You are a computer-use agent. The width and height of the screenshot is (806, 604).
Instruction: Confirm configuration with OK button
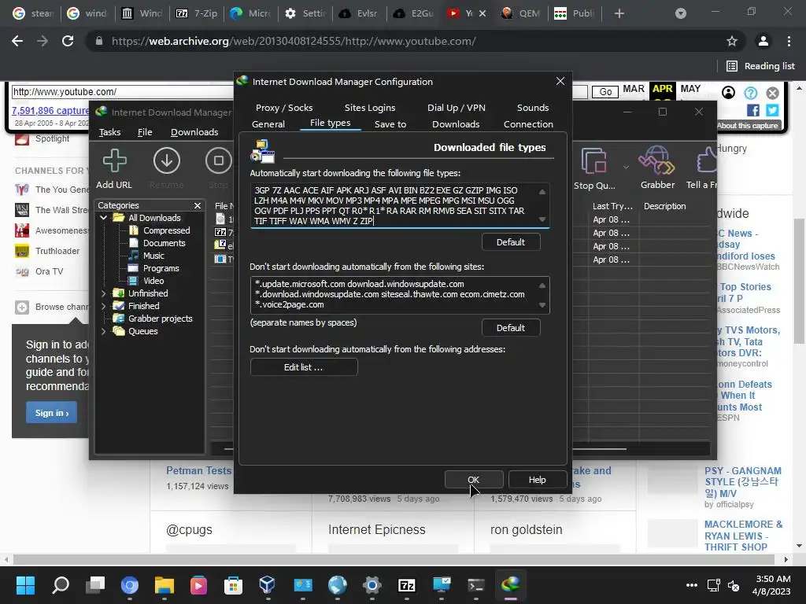[x=473, y=480]
